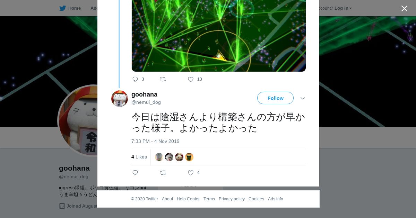
Task: Open the Log in dropdown
Action: tap(343, 8)
